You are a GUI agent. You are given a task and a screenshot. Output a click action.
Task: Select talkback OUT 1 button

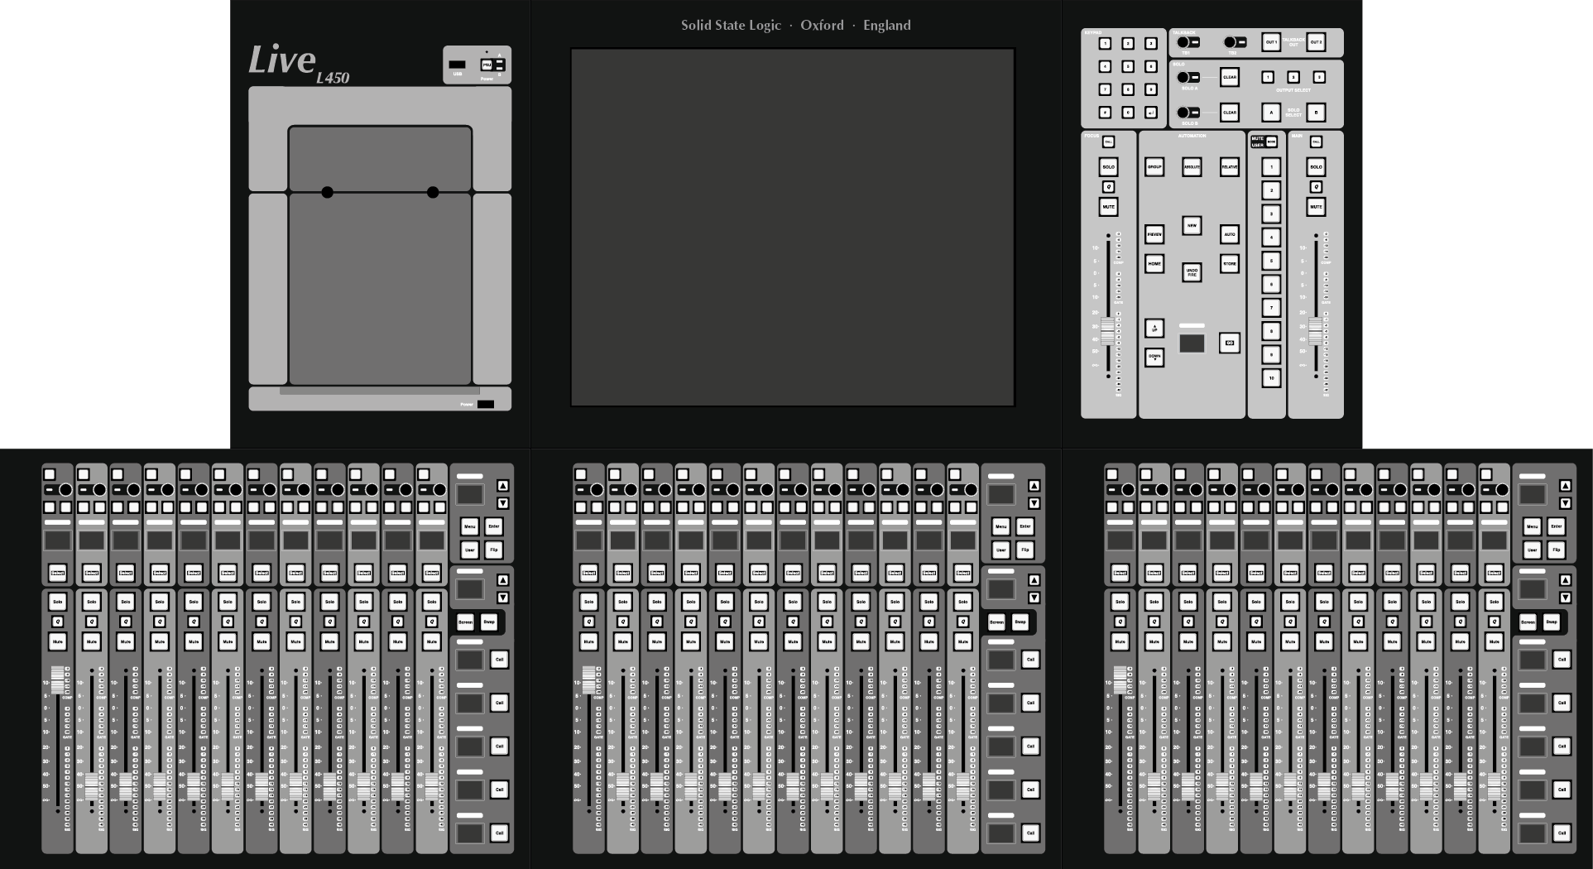[1271, 42]
